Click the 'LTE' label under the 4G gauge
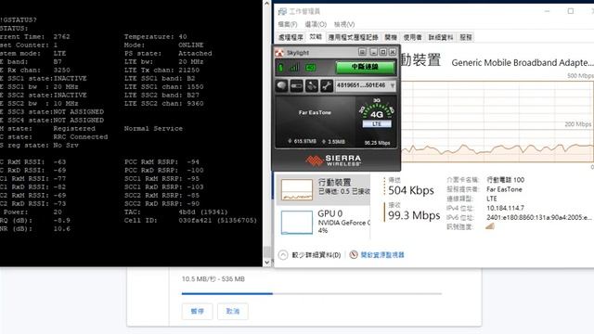The height and width of the screenshot is (334, 594). [377, 123]
